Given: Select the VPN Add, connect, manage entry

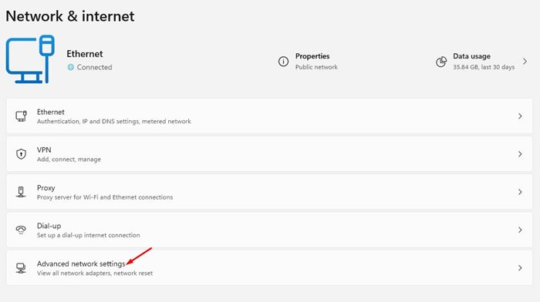Looking at the screenshot, I should click(x=269, y=154).
